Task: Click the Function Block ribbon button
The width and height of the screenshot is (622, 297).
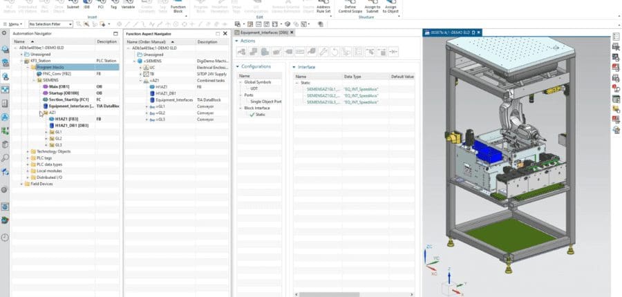Action: (x=178, y=6)
